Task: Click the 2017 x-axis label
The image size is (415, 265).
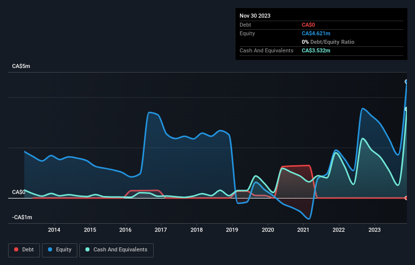Action: pos(161,230)
